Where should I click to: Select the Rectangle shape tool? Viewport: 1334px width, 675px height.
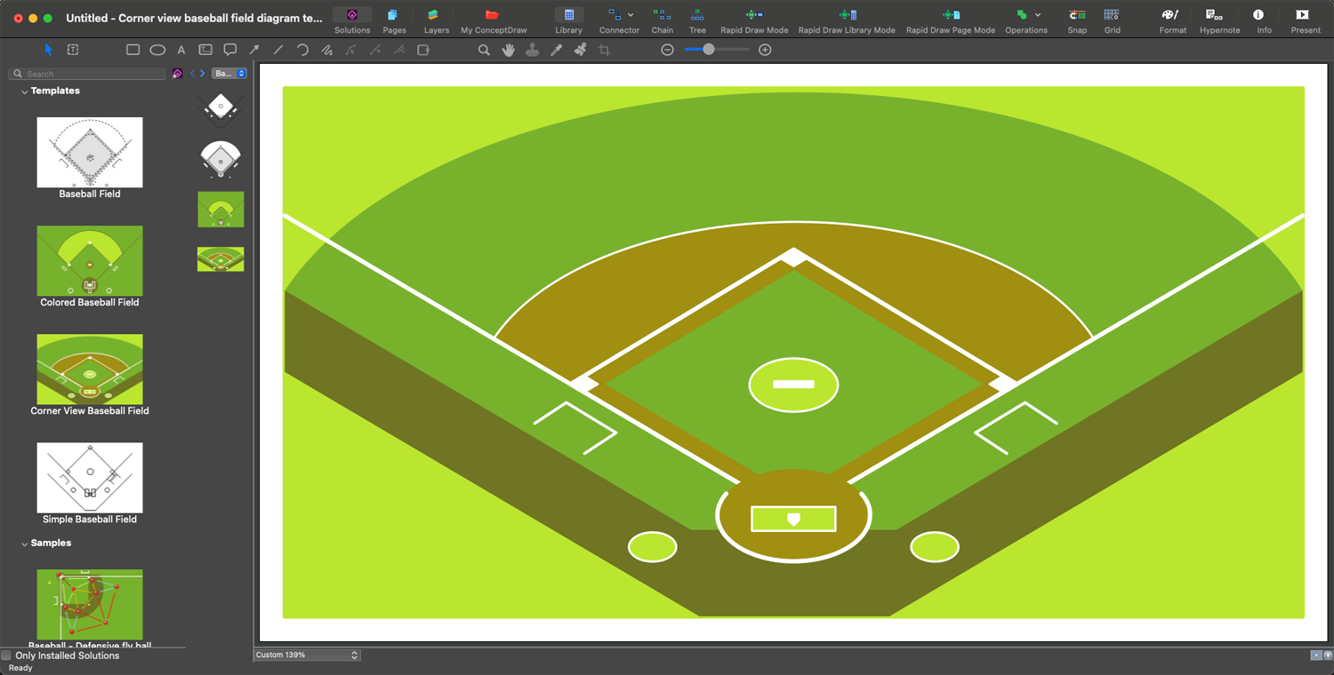click(133, 50)
